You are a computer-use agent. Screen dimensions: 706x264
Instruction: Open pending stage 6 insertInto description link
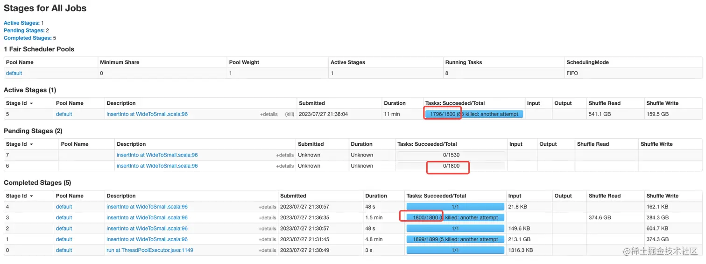[157, 166]
